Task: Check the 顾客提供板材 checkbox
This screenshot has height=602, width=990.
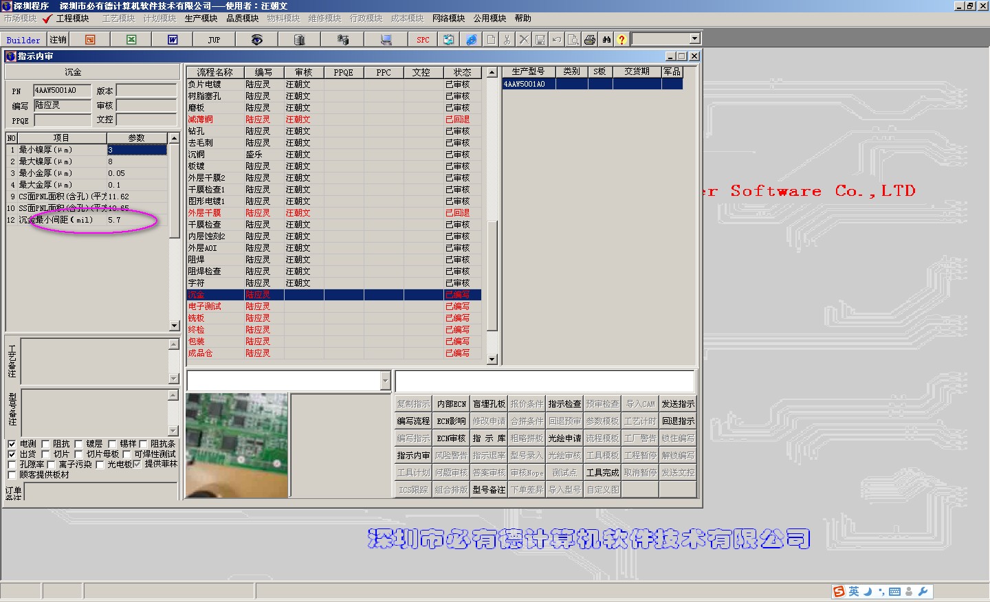Action: (12, 475)
